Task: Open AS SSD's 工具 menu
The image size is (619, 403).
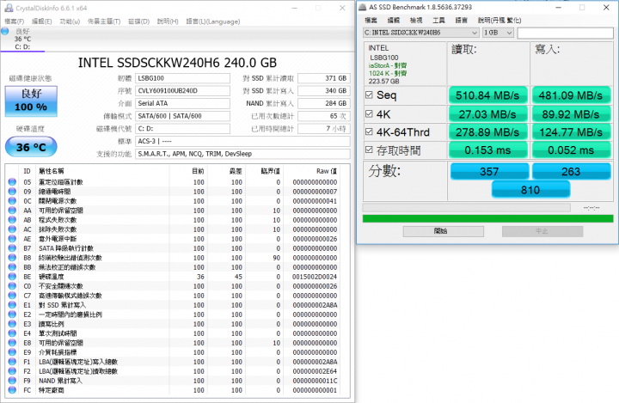Action: (x=438, y=20)
